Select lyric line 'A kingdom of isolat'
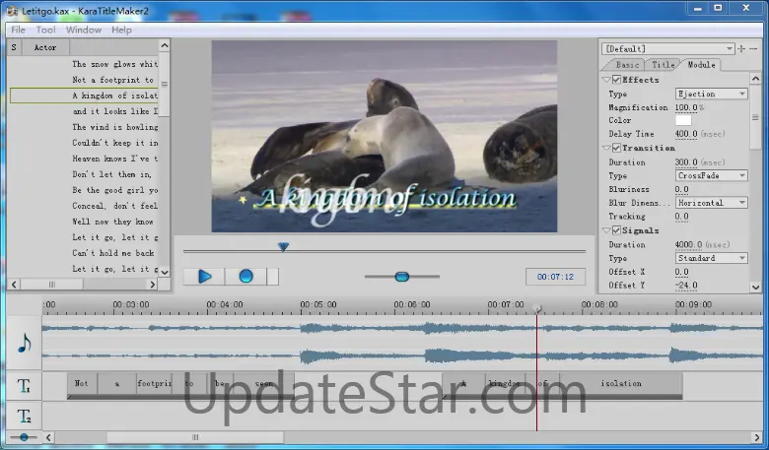 click(114, 96)
